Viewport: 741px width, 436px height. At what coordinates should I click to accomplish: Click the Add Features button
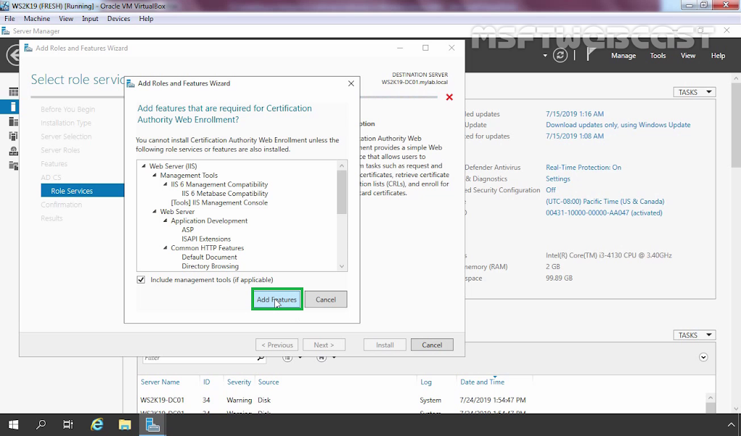[277, 299]
